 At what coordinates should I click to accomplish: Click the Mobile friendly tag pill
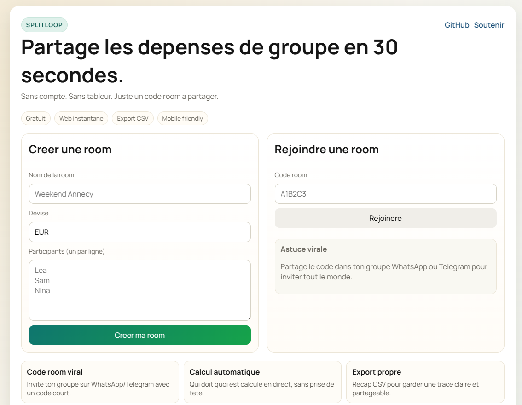(x=182, y=118)
